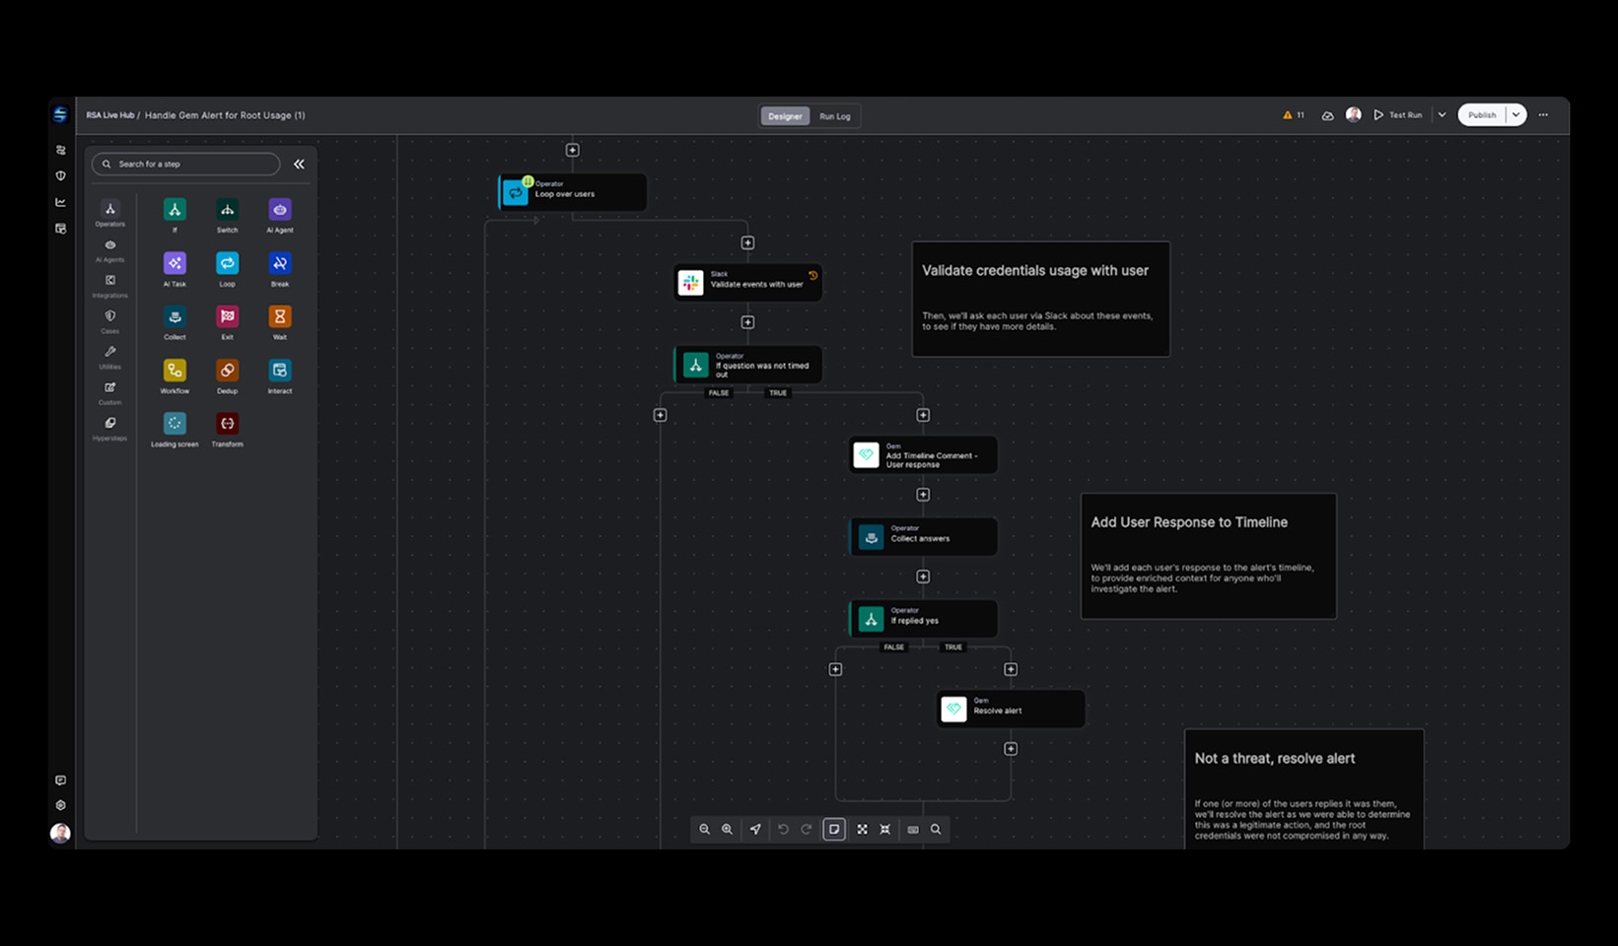Expand the Publish options dropdown arrow
1618x946 pixels.
coord(1516,115)
